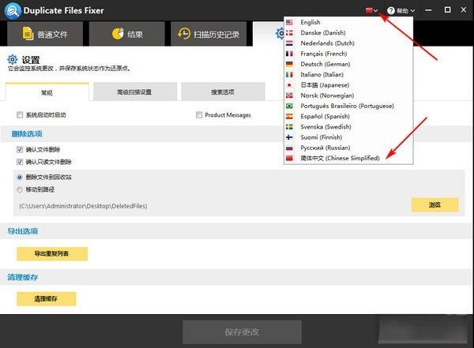Click the Russian flag icon
Image resolution: width=474 pixels, height=348 pixels.
point(289,148)
